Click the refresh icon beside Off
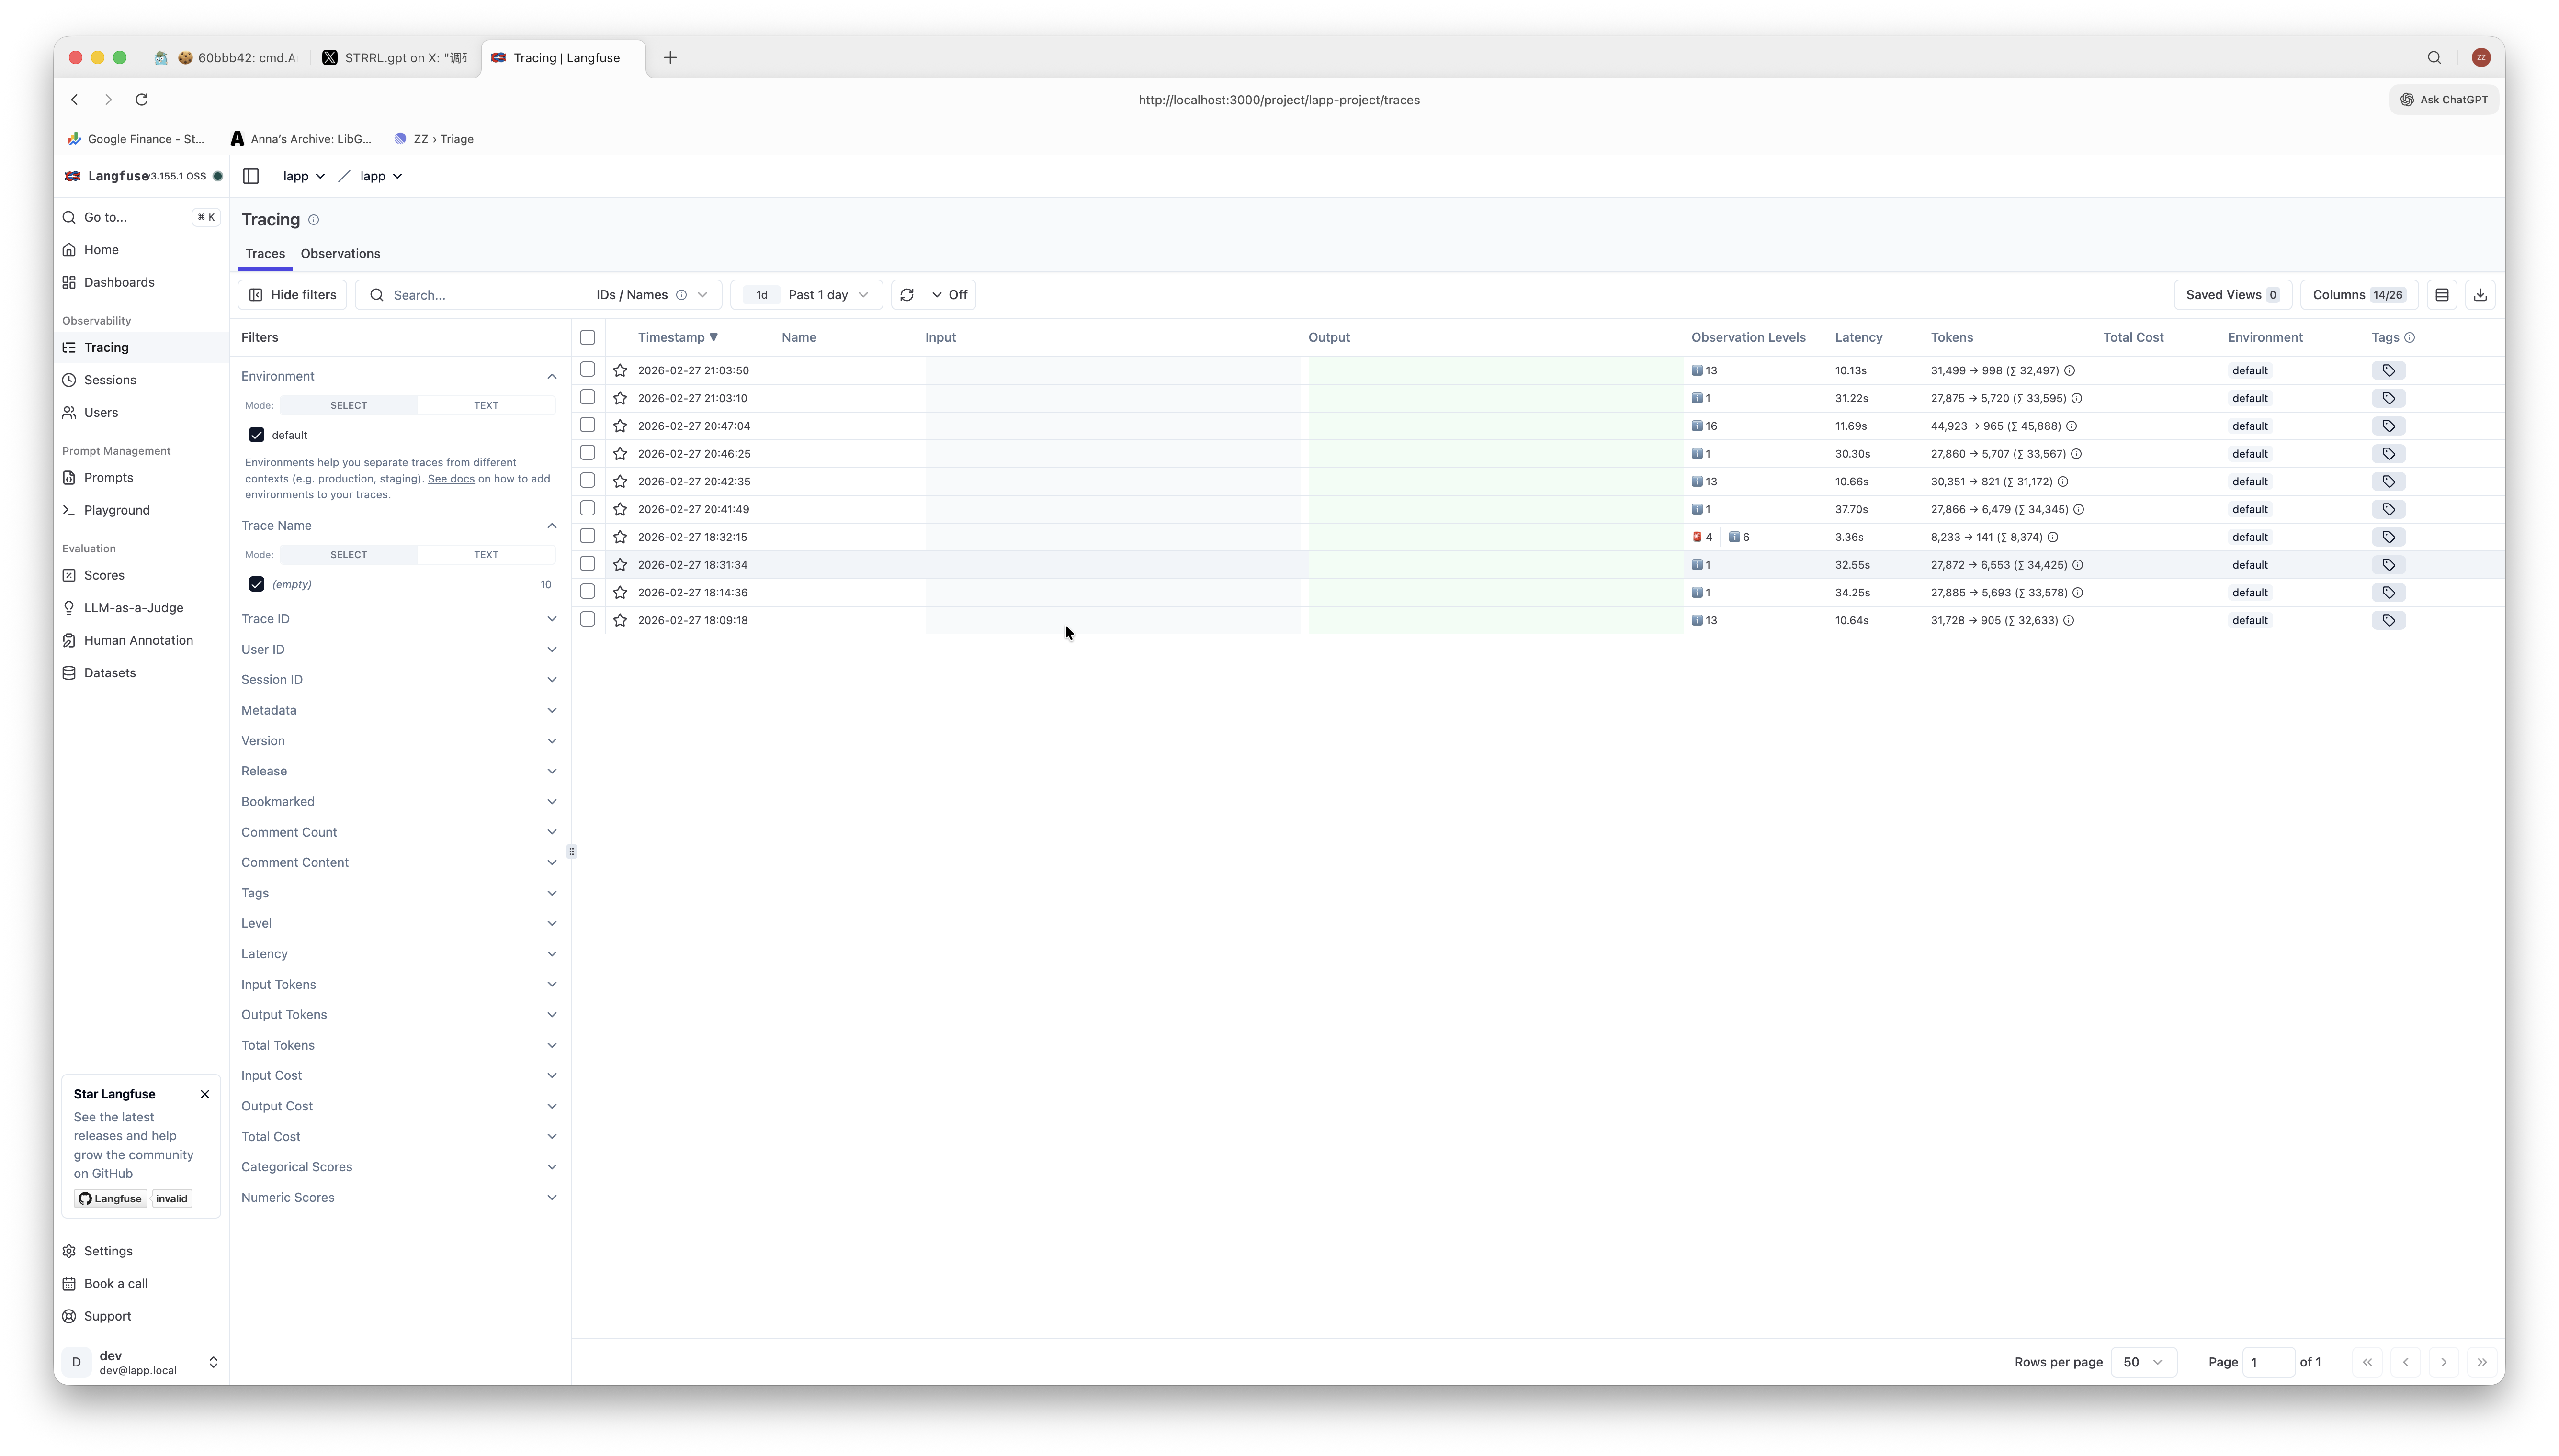Image resolution: width=2559 pixels, height=1456 pixels. coord(907,295)
